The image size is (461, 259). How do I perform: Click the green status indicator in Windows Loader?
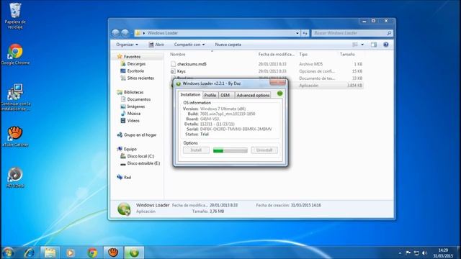point(279,94)
